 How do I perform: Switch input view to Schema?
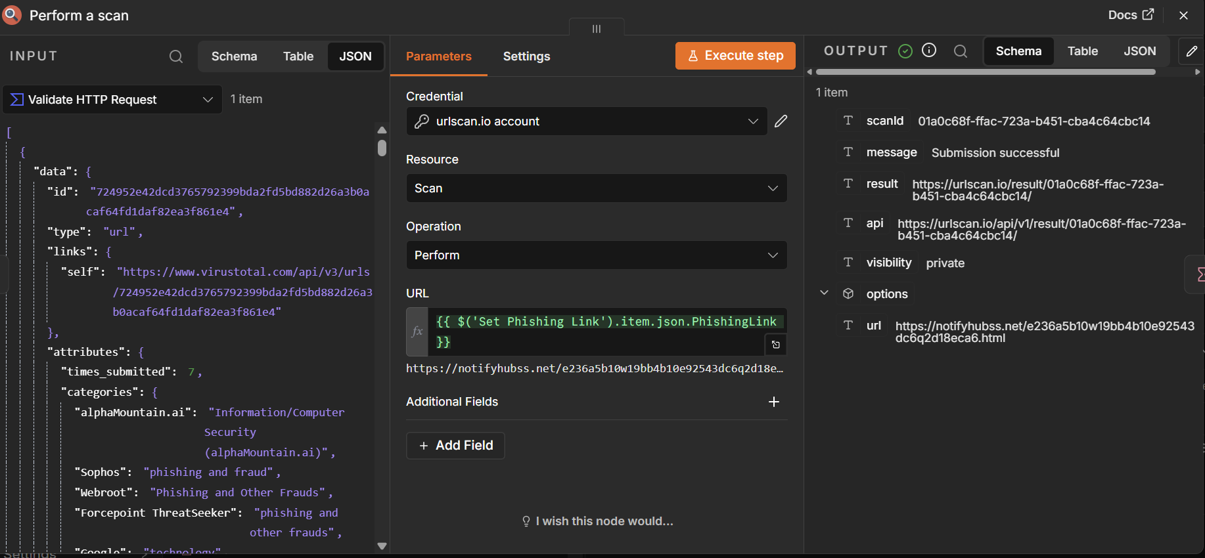coord(234,56)
